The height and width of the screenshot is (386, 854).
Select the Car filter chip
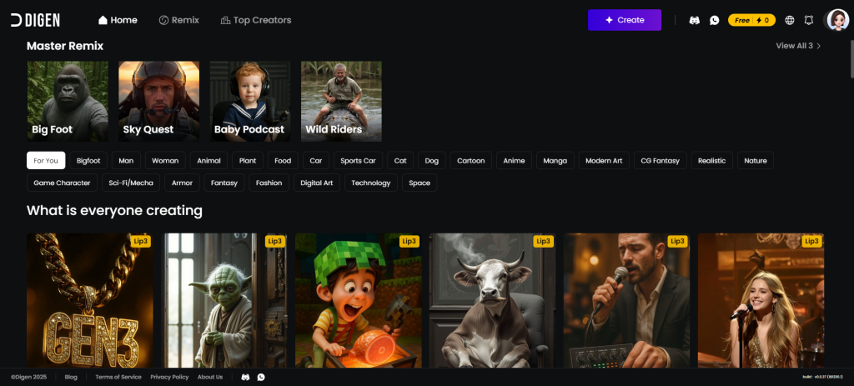(316, 161)
